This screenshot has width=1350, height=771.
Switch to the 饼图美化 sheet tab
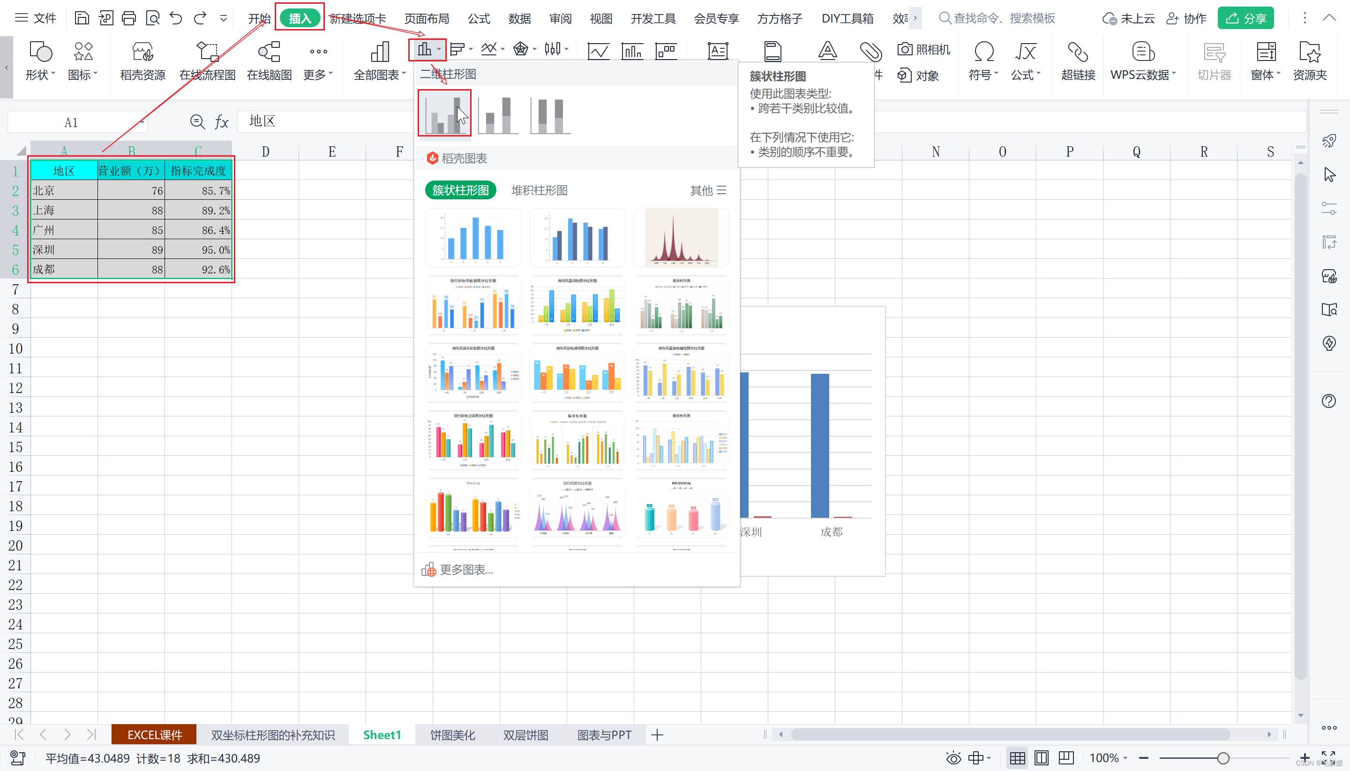tap(452, 735)
